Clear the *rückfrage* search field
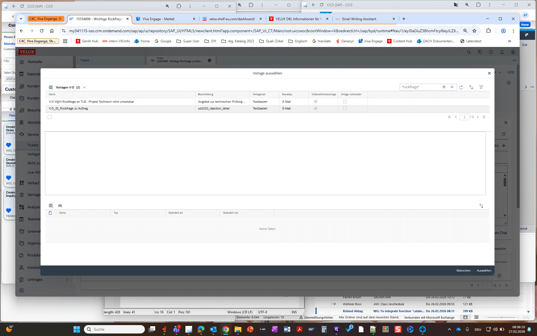The image size is (537, 336). click(x=444, y=87)
